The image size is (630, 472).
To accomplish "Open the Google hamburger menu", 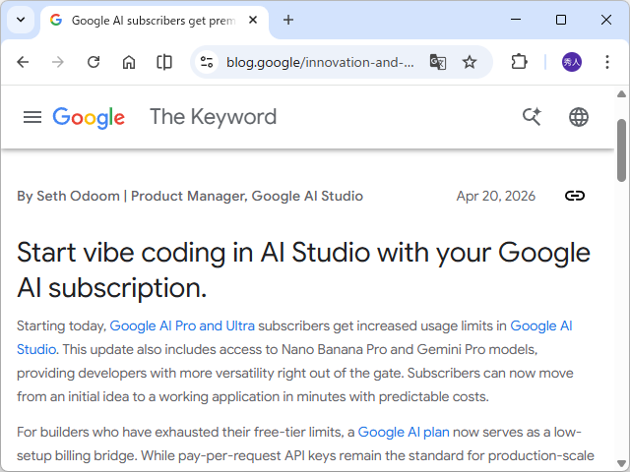I will coord(32,117).
